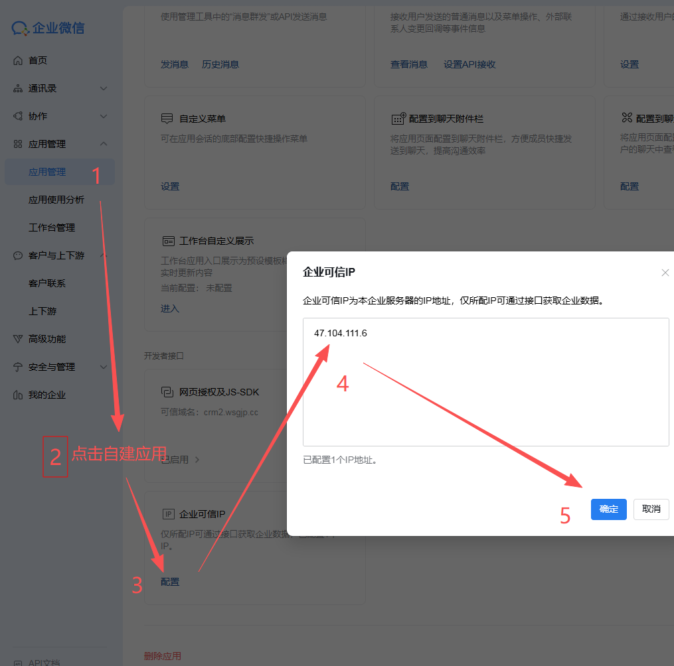Click the 安全与管理 umbrella icon
This screenshot has width=674, height=666.
pos(18,367)
